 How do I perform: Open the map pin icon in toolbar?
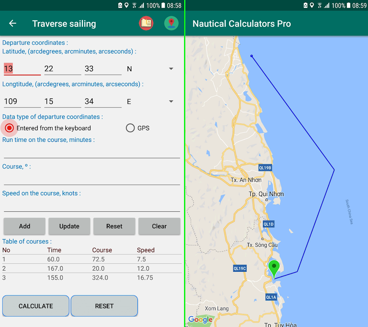(171, 23)
